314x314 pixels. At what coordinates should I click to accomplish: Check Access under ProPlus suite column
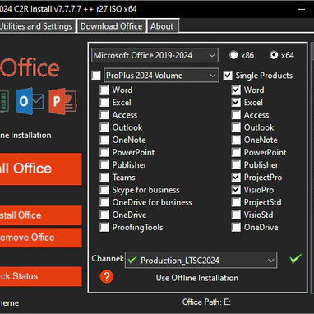pos(104,115)
